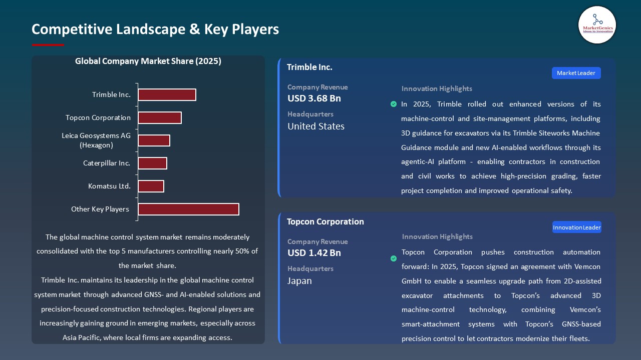
Task: Click the green checkmark beside Topcon's innovation highlight
Action: tap(394, 259)
